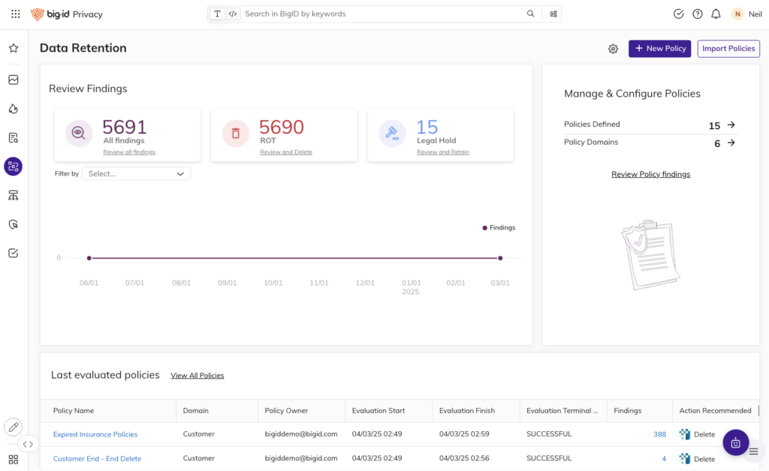769x471 pixels.
Task: Click the Policy Name column header
Action: [x=74, y=410]
